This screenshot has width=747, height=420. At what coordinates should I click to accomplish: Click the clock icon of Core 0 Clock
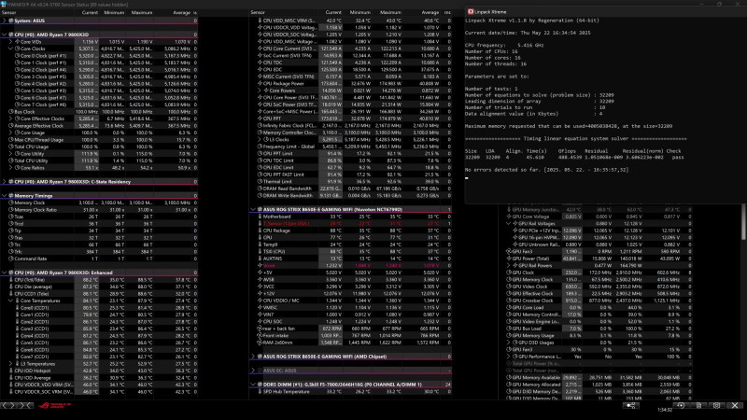coord(17,56)
